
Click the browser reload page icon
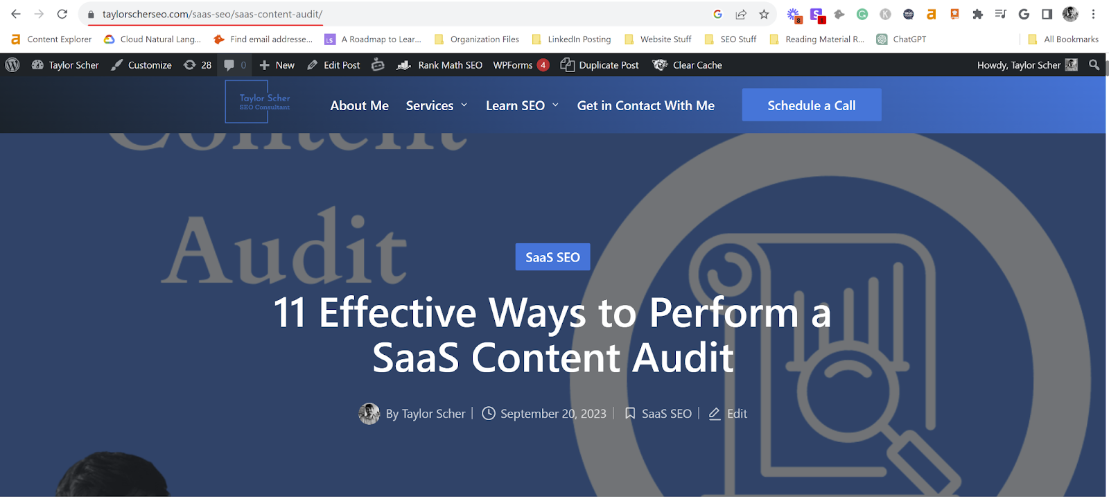point(62,14)
